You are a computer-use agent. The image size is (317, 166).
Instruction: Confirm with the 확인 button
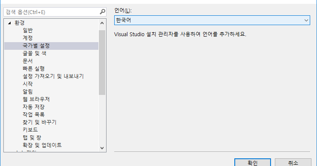[x=253, y=162]
